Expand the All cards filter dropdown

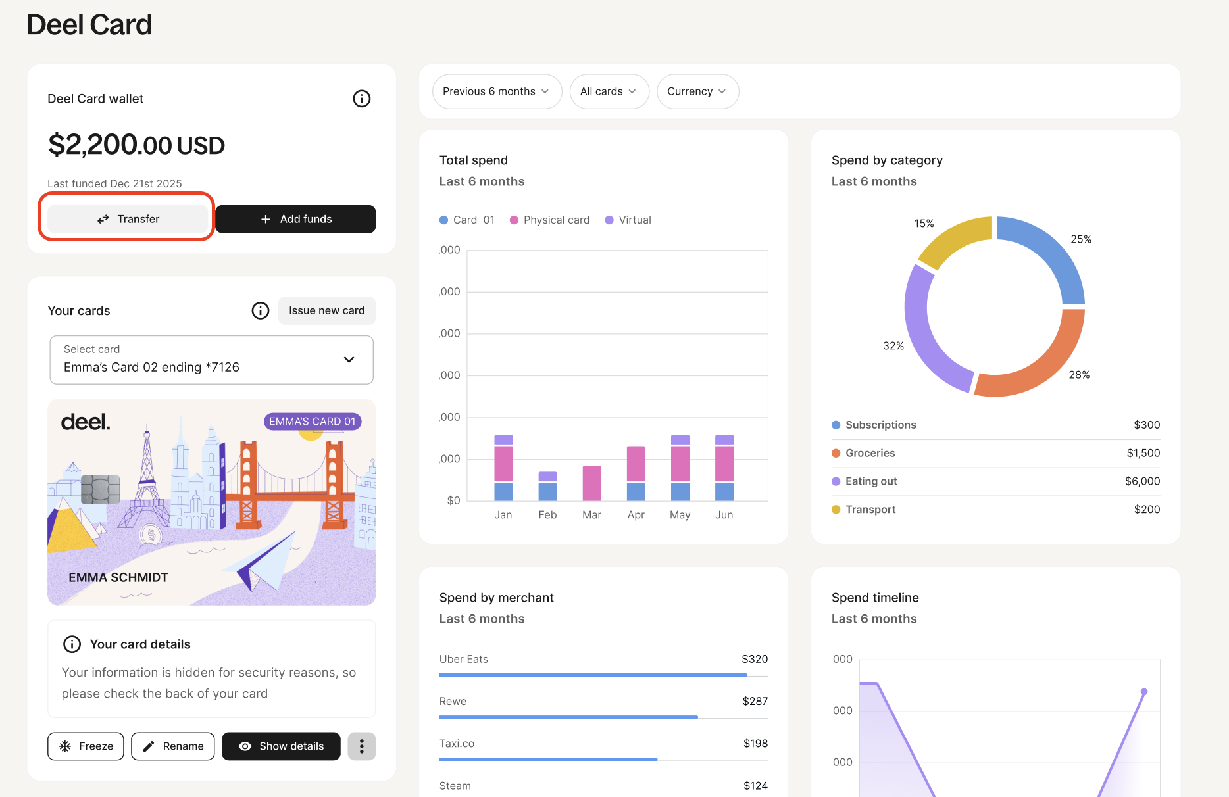[609, 91]
